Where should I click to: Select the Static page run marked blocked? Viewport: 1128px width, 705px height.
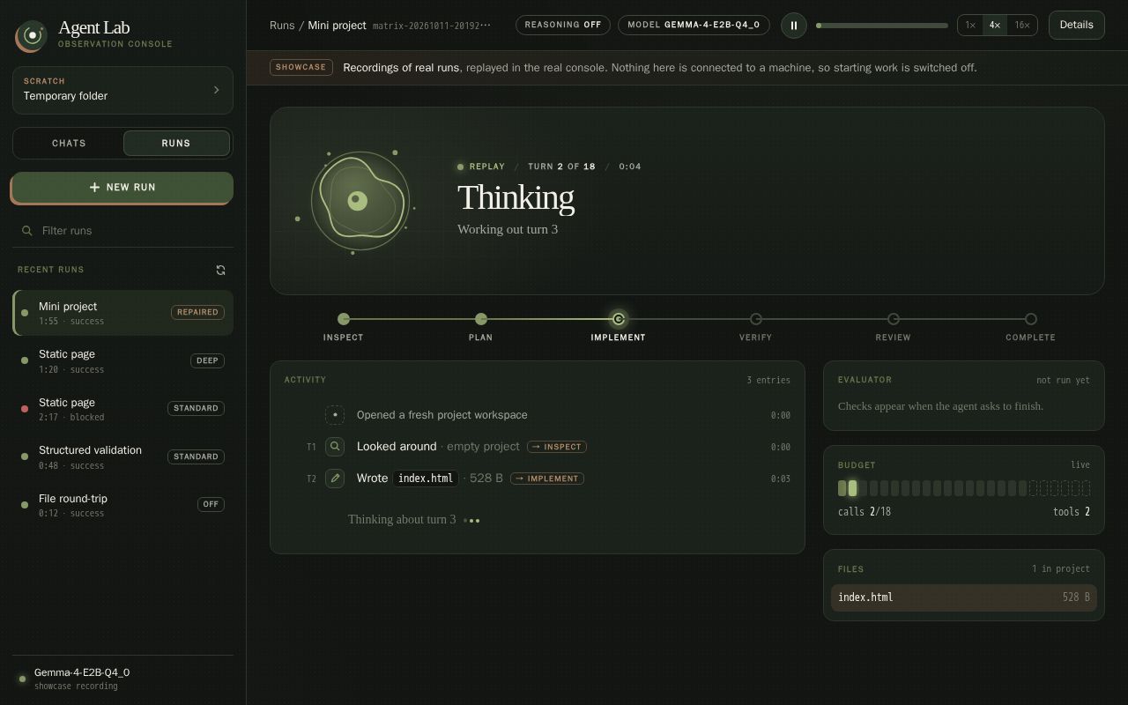click(x=122, y=409)
